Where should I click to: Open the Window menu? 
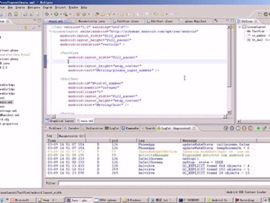[73, 7]
